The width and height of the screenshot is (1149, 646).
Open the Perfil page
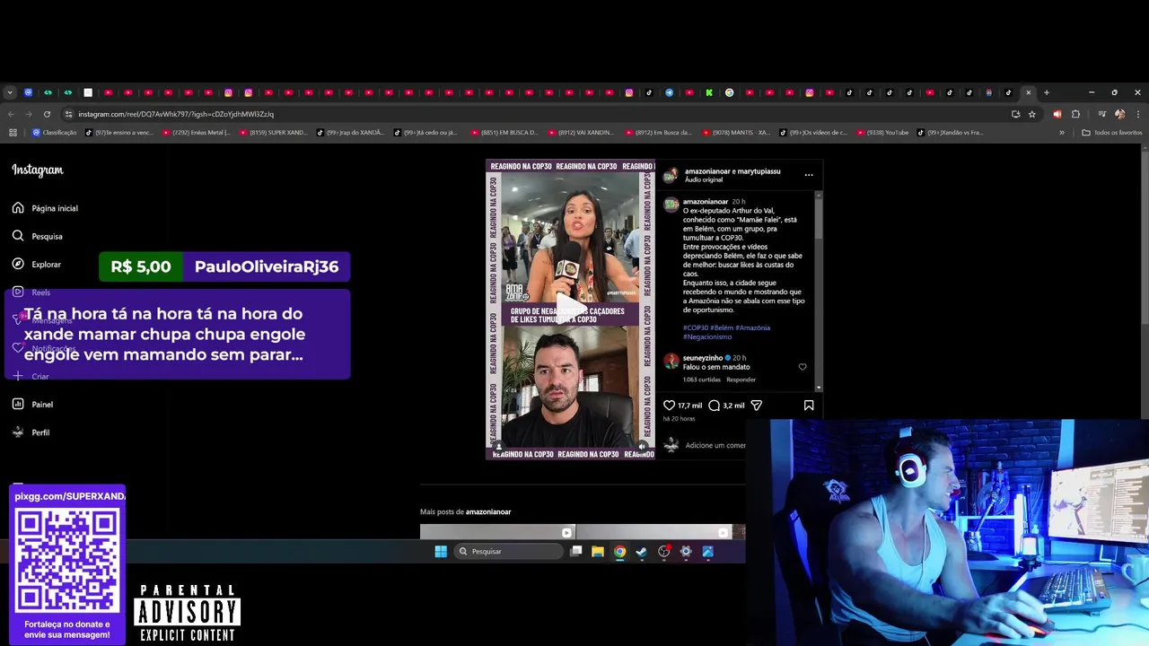[31, 432]
